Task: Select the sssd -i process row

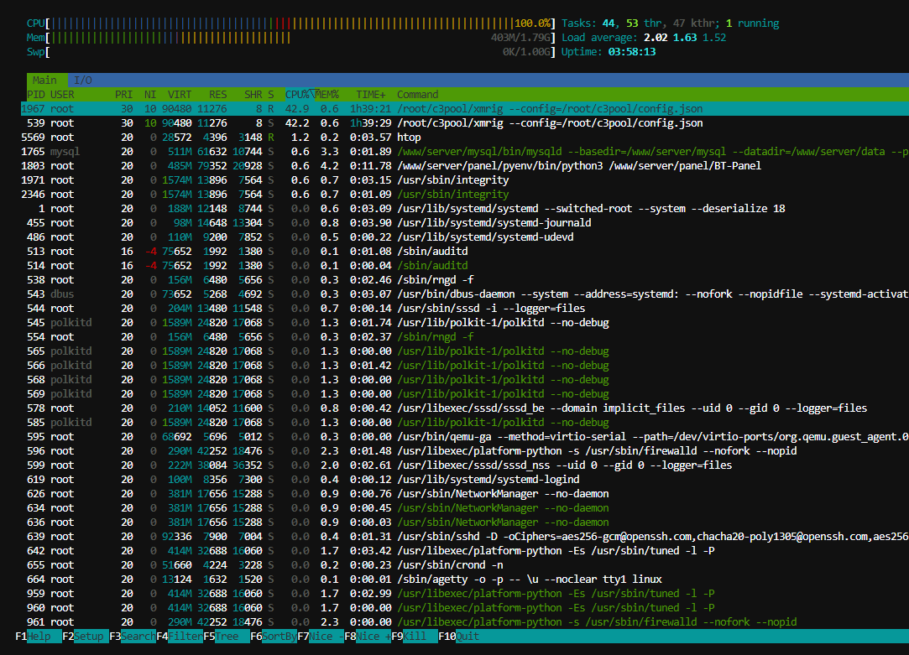Action: [x=465, y=308]
